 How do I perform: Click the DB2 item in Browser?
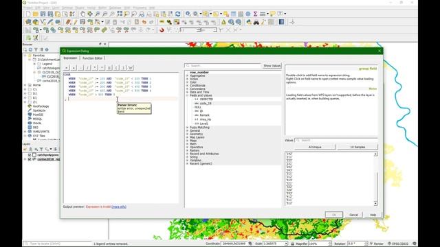pos(35,127)
